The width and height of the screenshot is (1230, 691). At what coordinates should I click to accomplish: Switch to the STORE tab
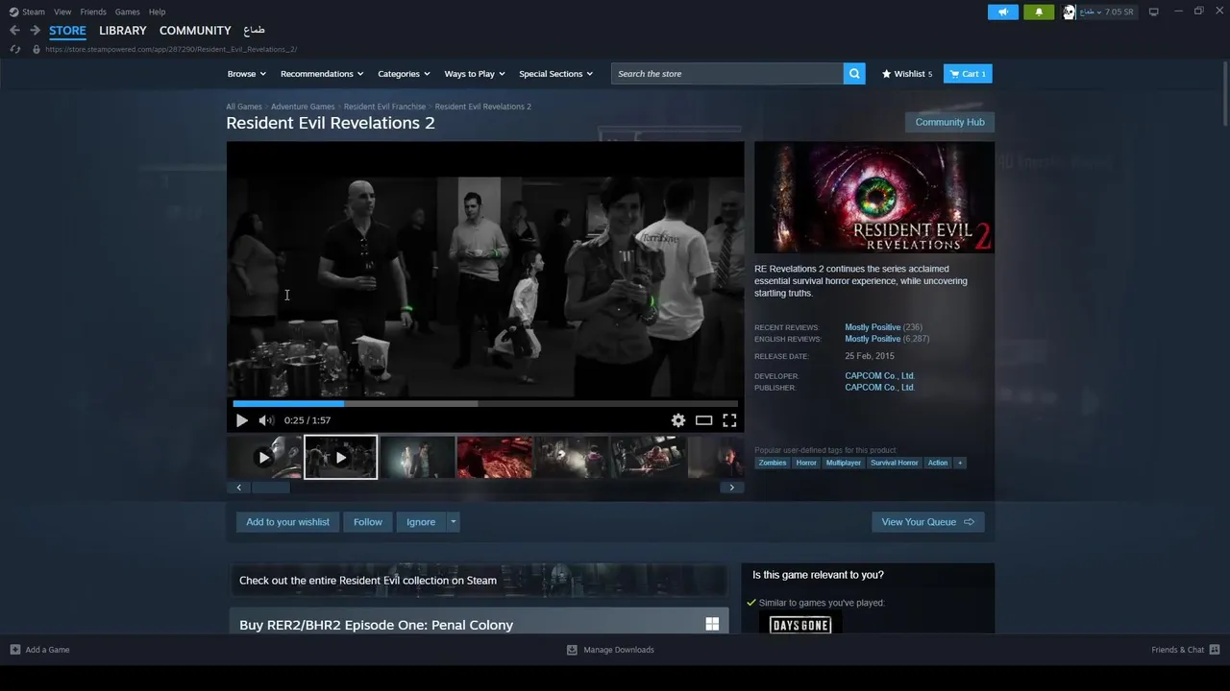point(67,31)
